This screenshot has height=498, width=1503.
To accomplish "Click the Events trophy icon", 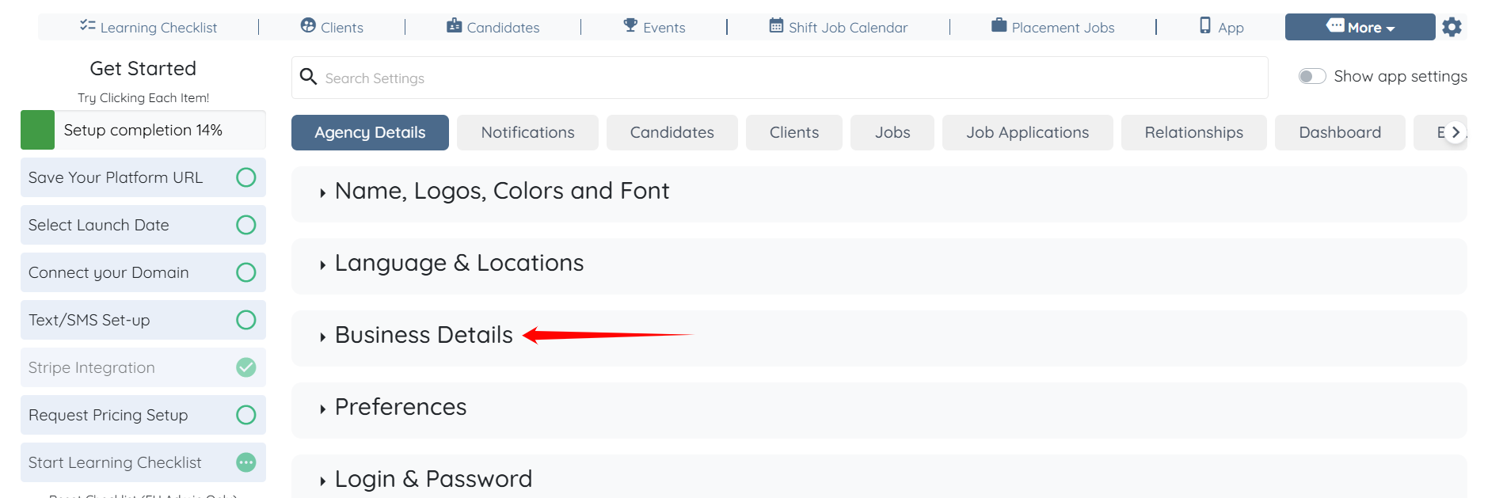I will 630,26.
